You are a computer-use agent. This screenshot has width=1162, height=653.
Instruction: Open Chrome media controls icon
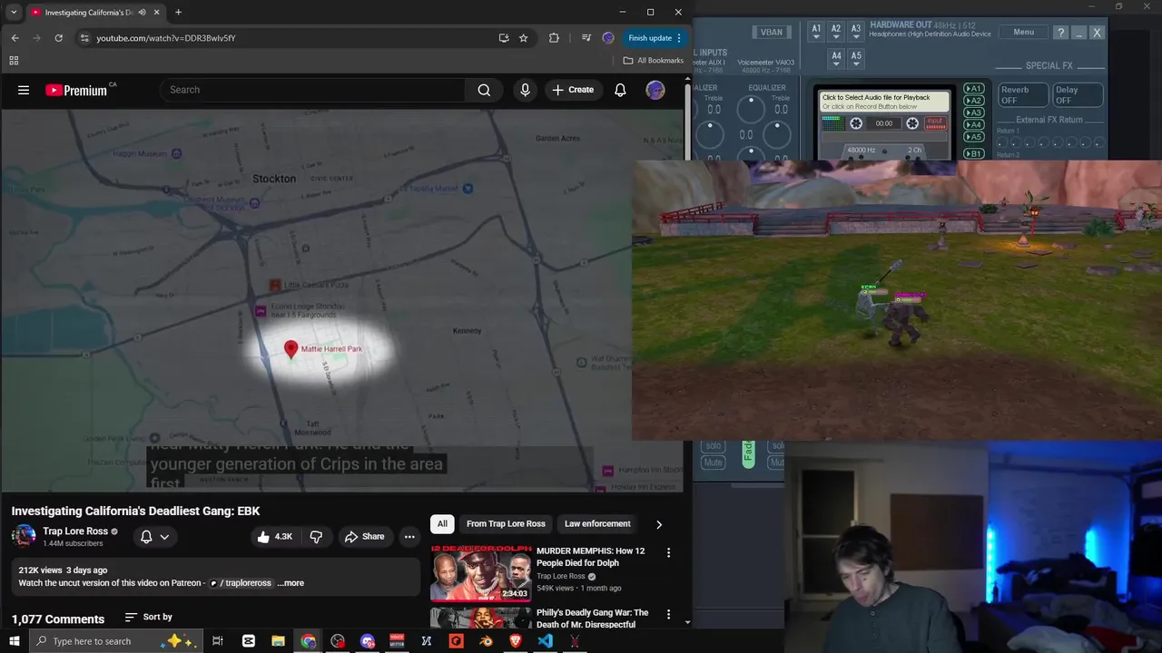586,38
